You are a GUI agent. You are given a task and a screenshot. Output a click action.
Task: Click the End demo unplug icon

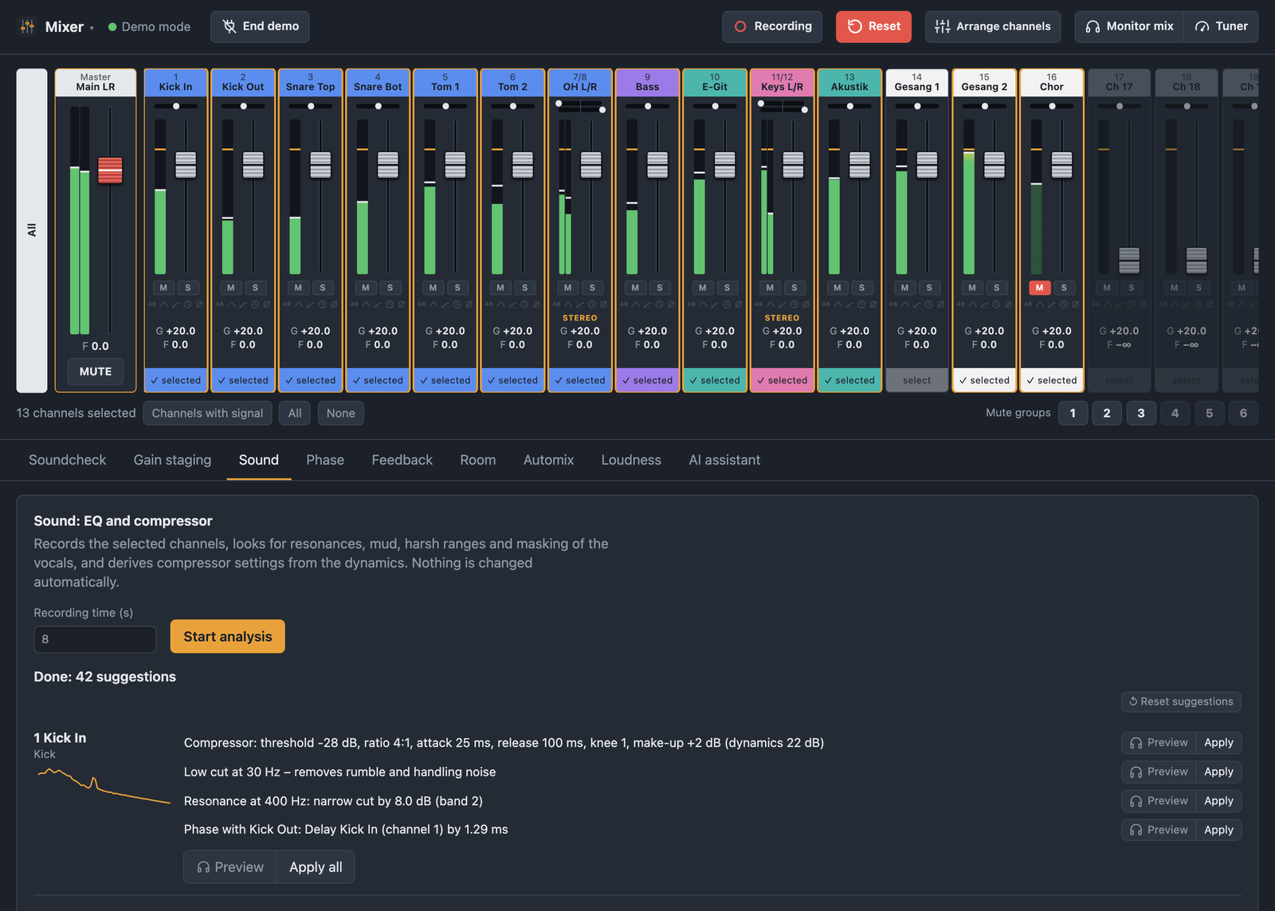pyautogui.click(x=229, y=26)
